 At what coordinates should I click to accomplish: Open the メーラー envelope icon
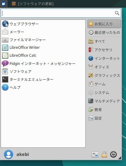pyautogui.click(x=5, y=32)
